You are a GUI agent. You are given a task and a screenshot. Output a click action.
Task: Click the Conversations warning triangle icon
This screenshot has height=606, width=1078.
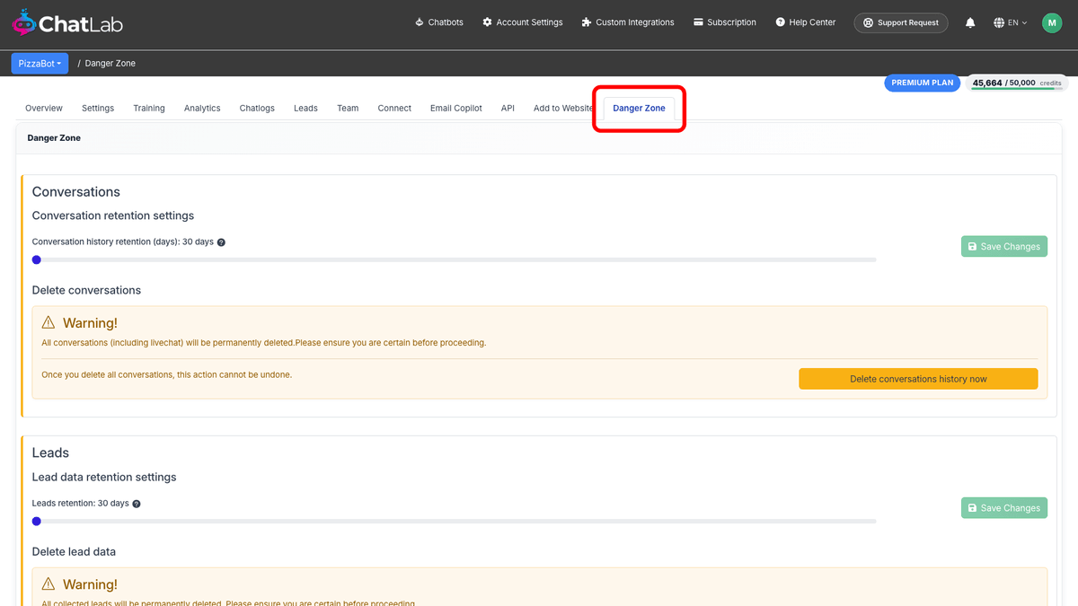49,322
